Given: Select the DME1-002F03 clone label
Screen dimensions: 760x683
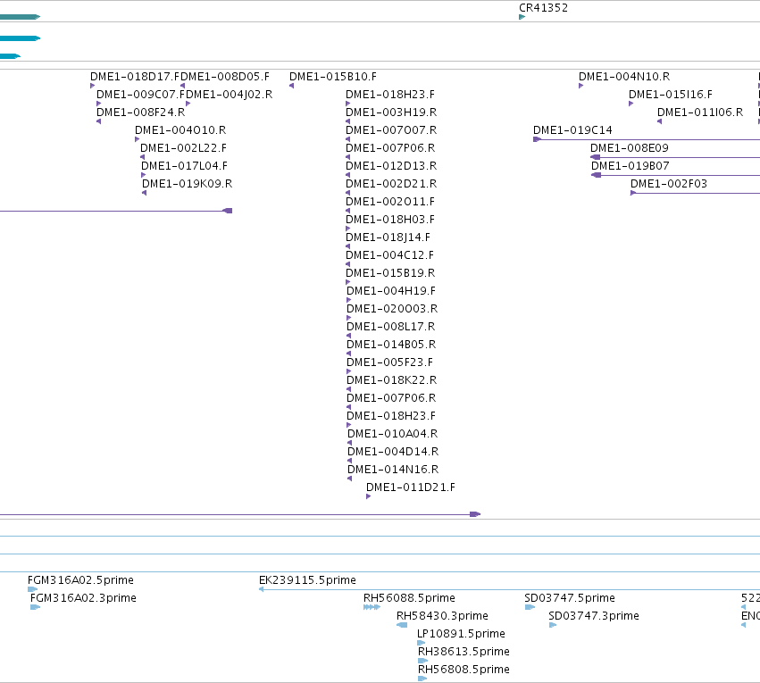Looking at the screenshot, I should click(x=669, y=184).
